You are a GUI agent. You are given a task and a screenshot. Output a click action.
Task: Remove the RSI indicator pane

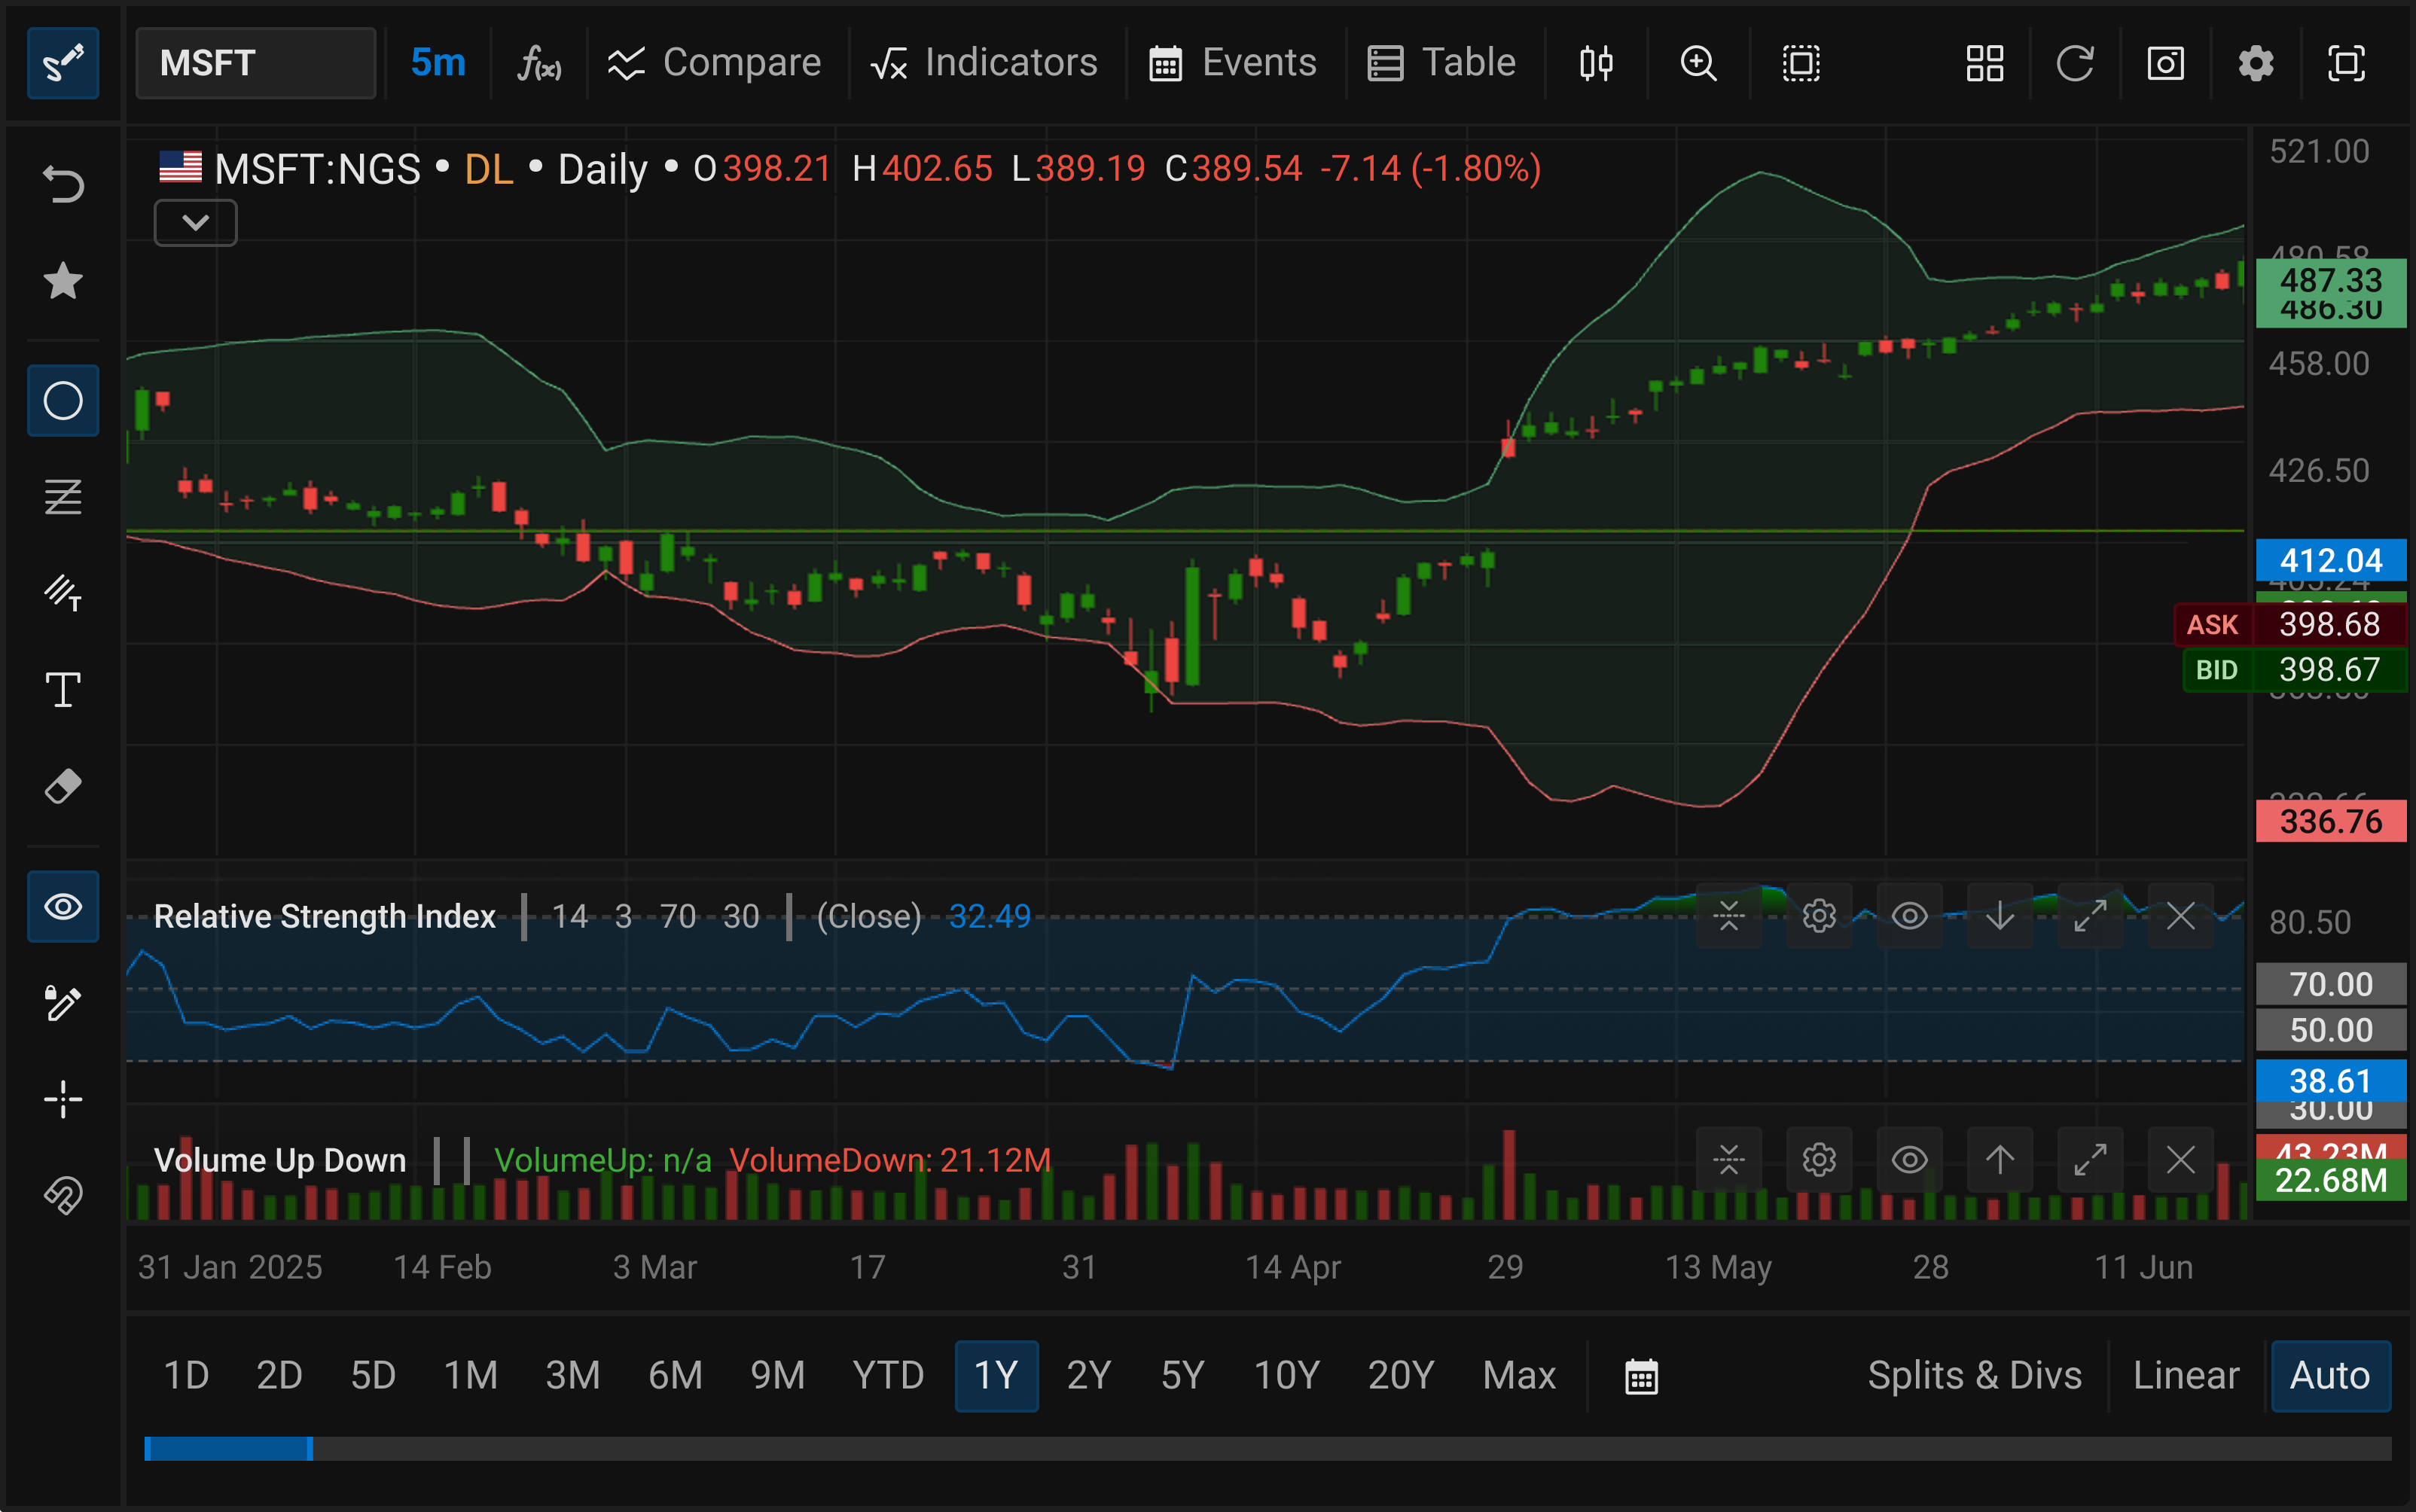(x=2181, y=915)
